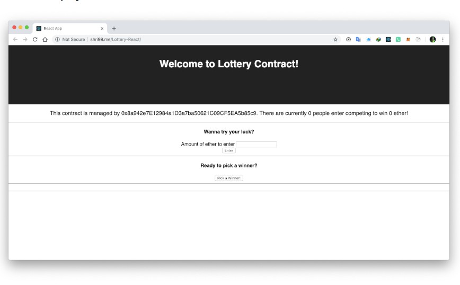Open the speedometer extension icon
Image resolution: width=460 pixels, height=285 pixels.
coord(349,39)
